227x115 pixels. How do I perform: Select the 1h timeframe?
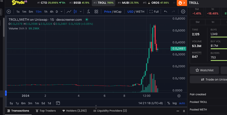click(x=46, y=12)
